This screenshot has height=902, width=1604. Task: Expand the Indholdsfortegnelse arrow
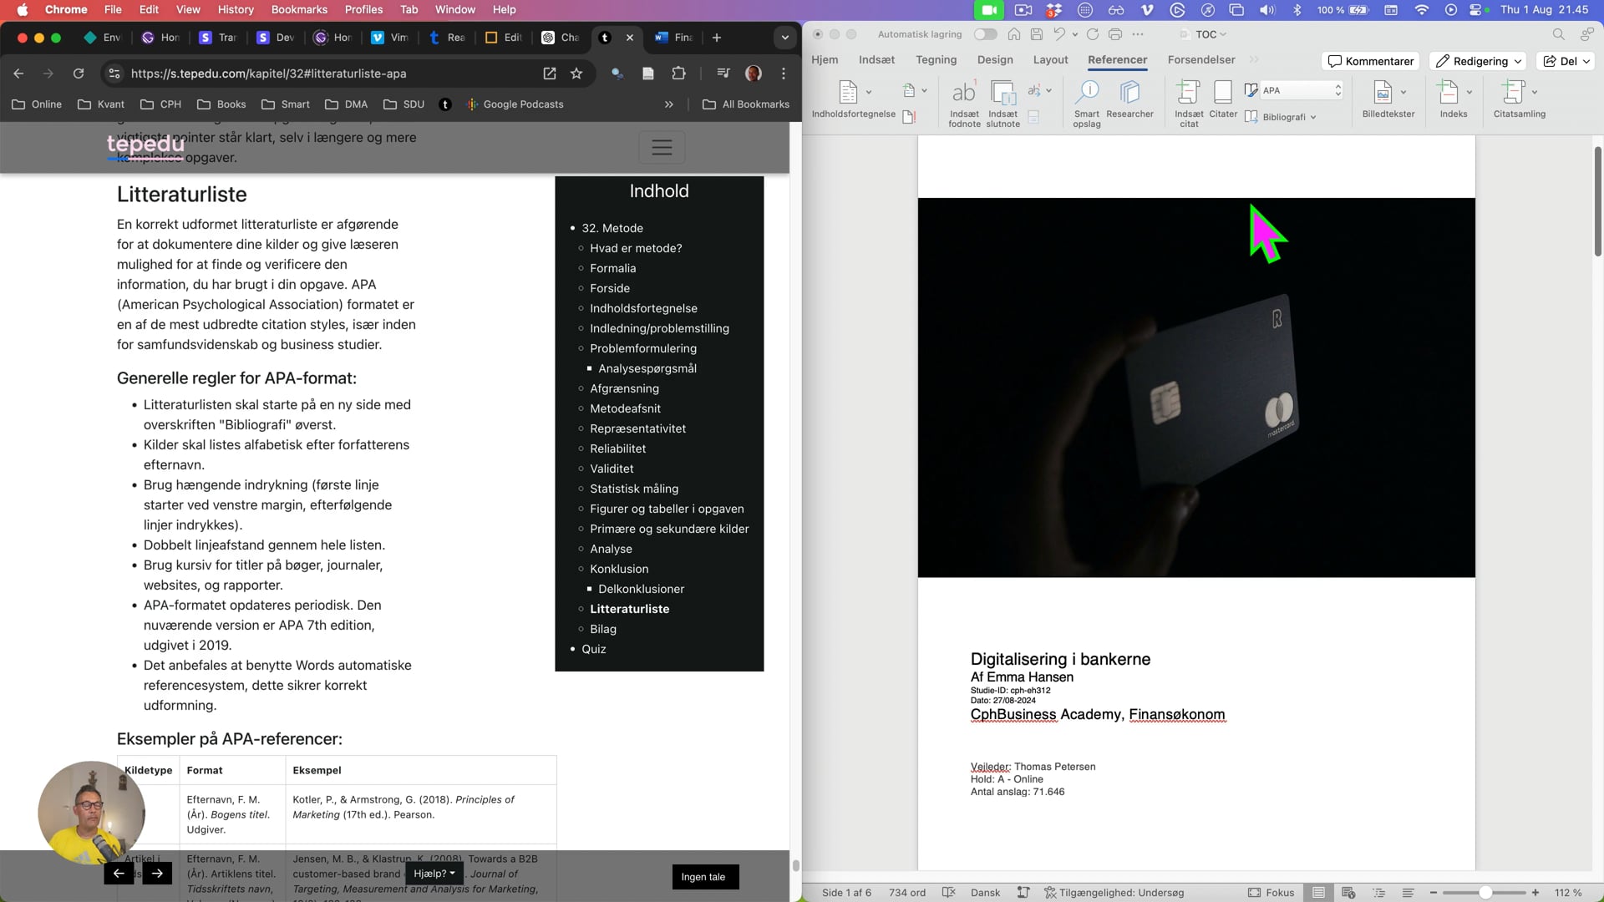pos(869,92)
